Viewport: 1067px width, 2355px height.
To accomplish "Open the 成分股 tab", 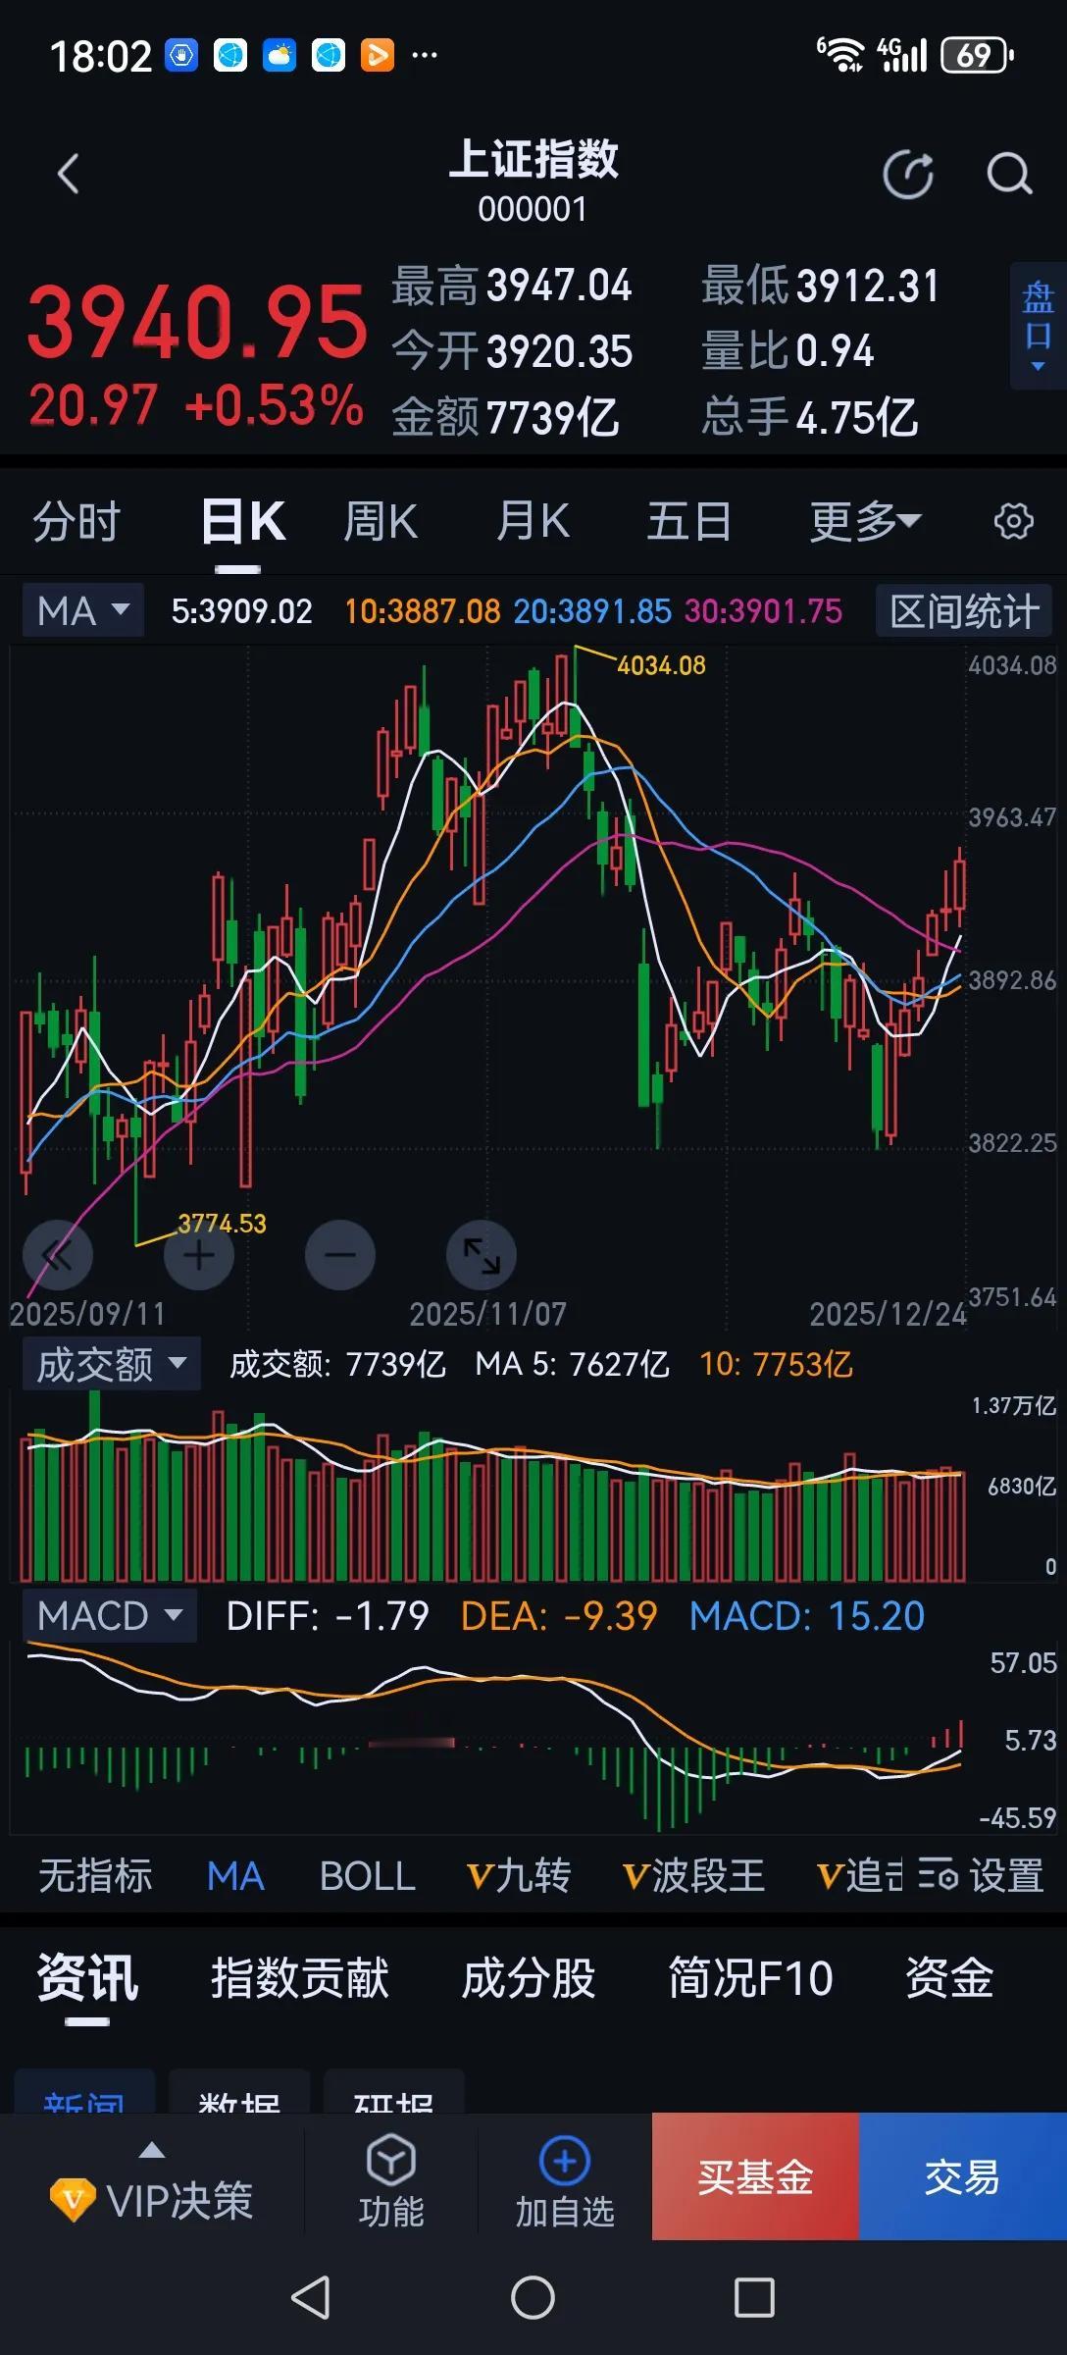I will pos(529,1977).
